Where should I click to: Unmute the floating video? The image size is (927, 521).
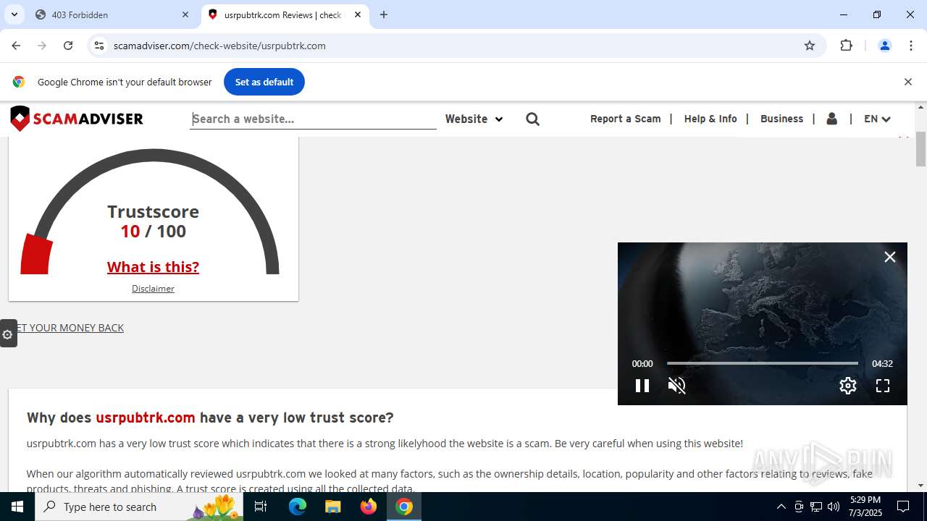[x=677, y=386]
